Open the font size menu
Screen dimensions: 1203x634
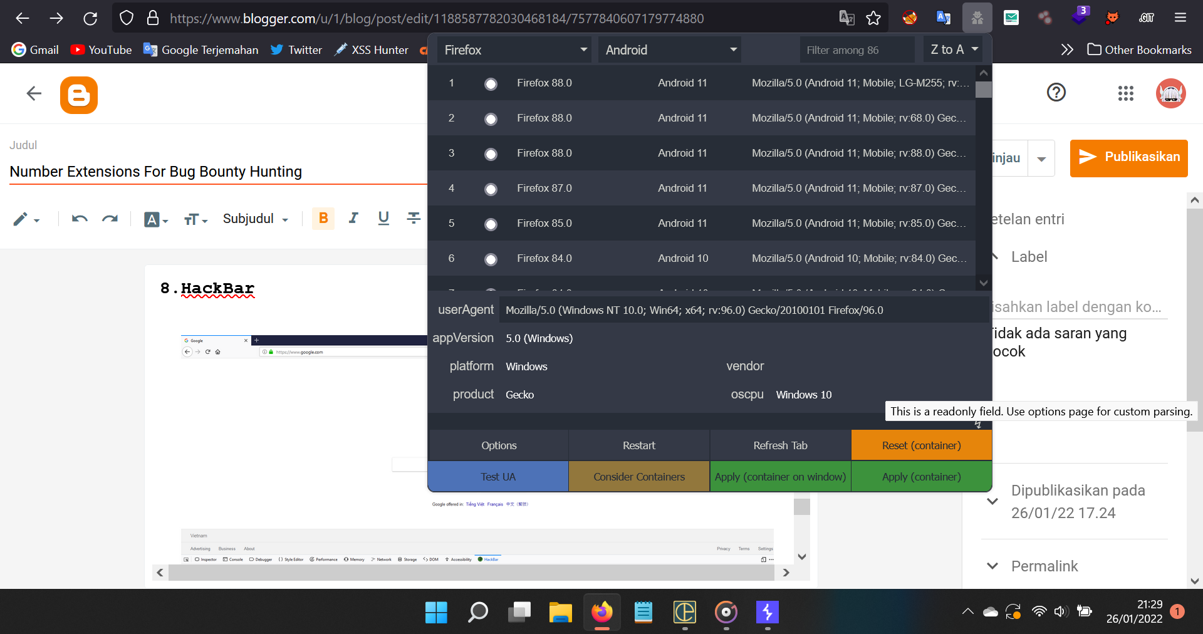click(195, 219)
